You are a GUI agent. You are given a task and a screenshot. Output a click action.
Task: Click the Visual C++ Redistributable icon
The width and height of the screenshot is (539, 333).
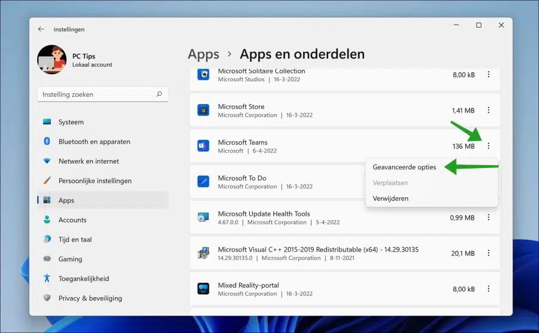[203, 253]
